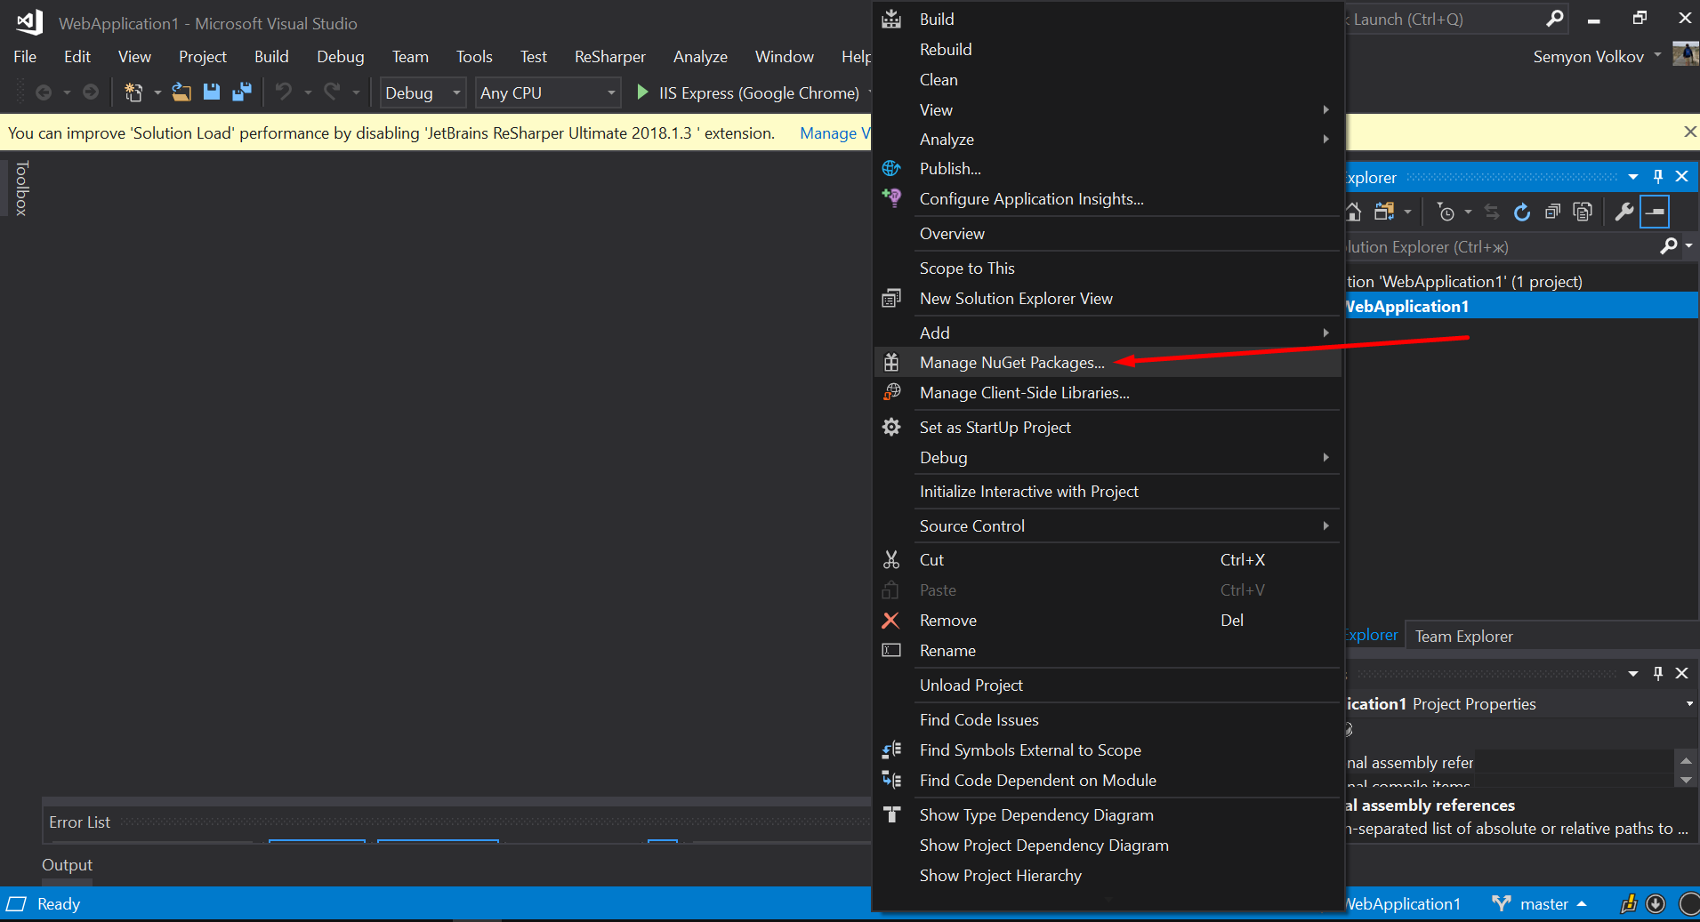
Task: Click the user avatar thumbnail
Action: click(1685, 54)
